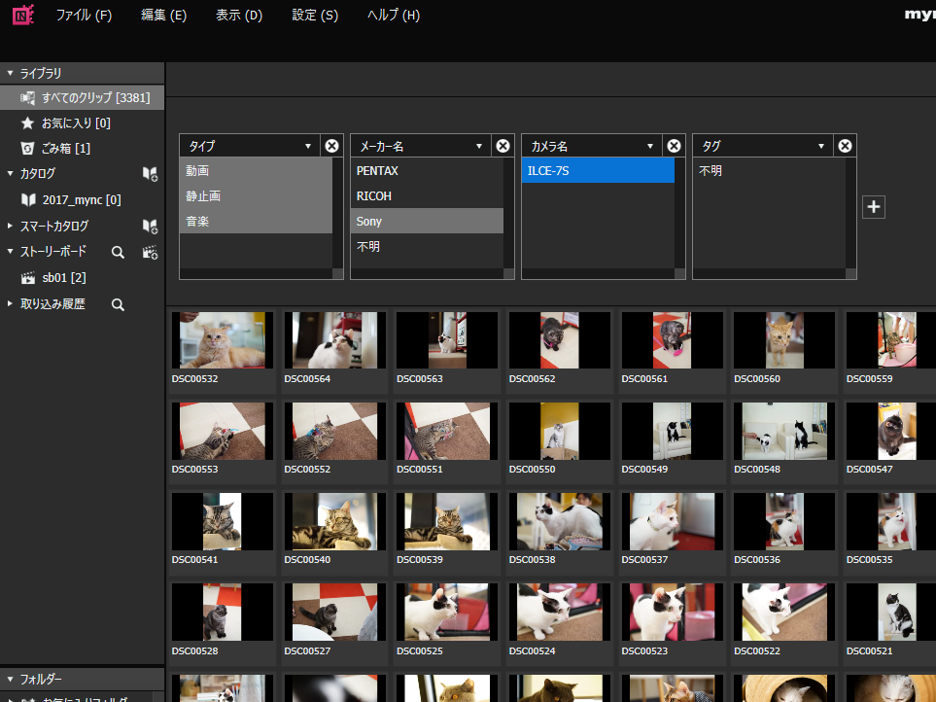Viewport: 936px width, 702px height.
Task: Select 動画 in the type filter
Action: [x=256, y=171]
